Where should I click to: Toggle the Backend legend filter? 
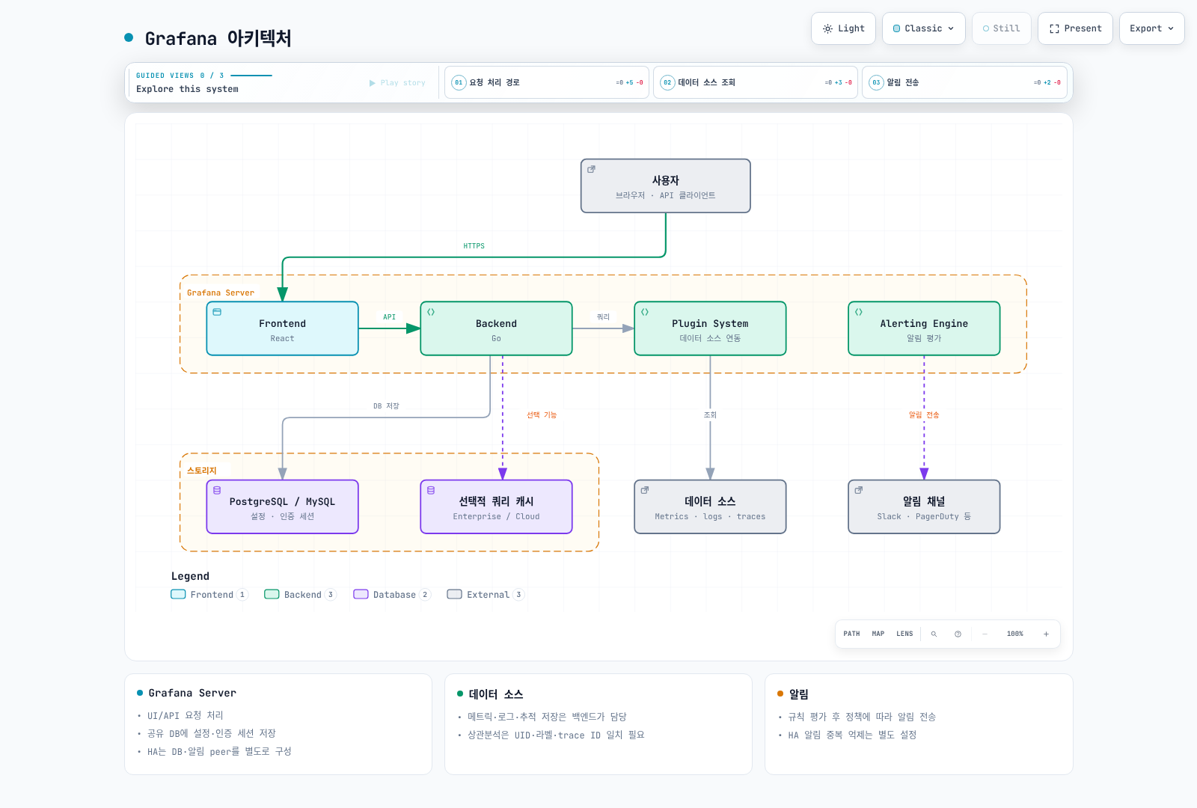[x=300, y=595]
